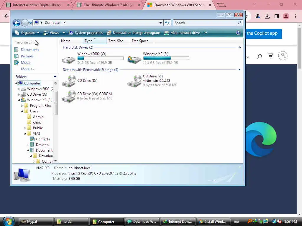Image resolution: width=302 pixels, height=226 pixels.
Task: Select Computer in the folder tree
Action: coord(29,83)
